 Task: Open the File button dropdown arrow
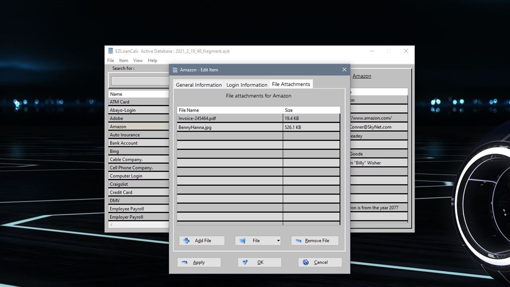click(278, 241)
